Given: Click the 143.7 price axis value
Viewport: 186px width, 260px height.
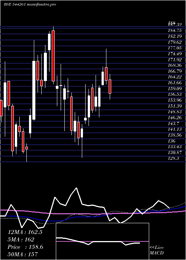Looking at the screenshot, I should point(174,123).
